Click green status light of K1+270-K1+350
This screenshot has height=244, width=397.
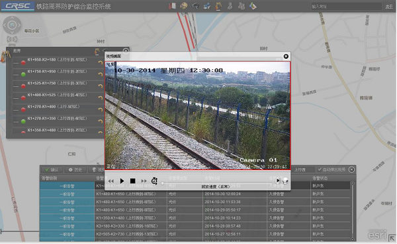tap(23, 121)
